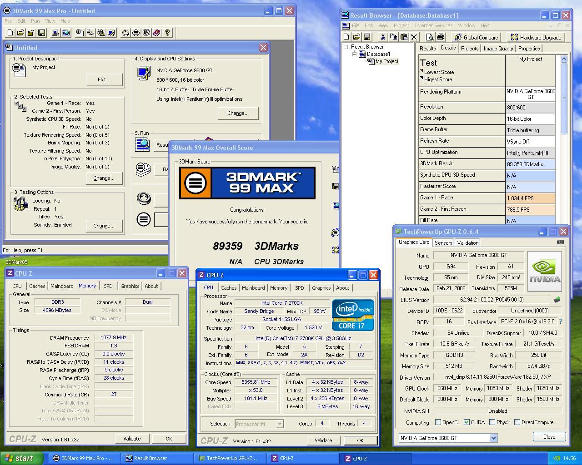Open the Sensors tab in GPU-Z

coord(443,243)
